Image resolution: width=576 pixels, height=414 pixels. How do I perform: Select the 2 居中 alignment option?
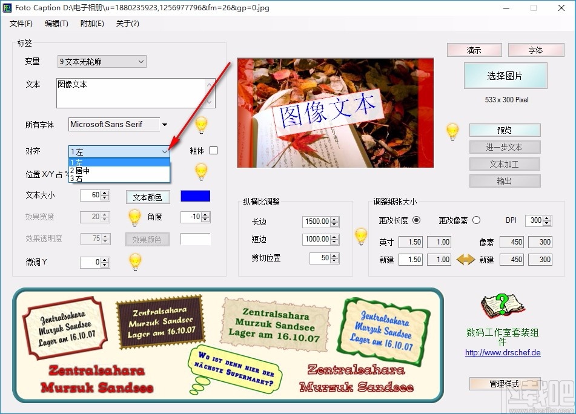coord(119,171)
